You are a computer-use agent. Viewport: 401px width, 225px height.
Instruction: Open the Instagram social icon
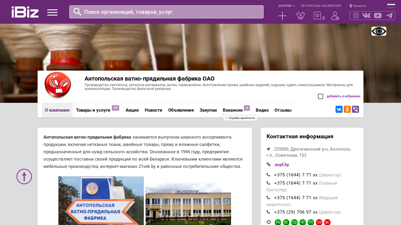click(356, 16)
